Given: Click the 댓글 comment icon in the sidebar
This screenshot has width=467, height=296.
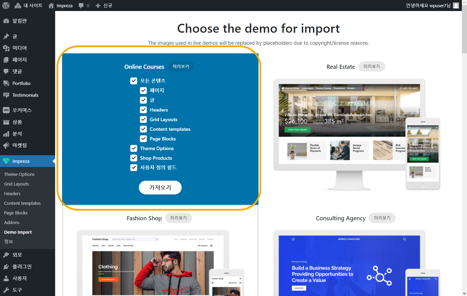Looking at the screenshot, I should pos(6,72).
